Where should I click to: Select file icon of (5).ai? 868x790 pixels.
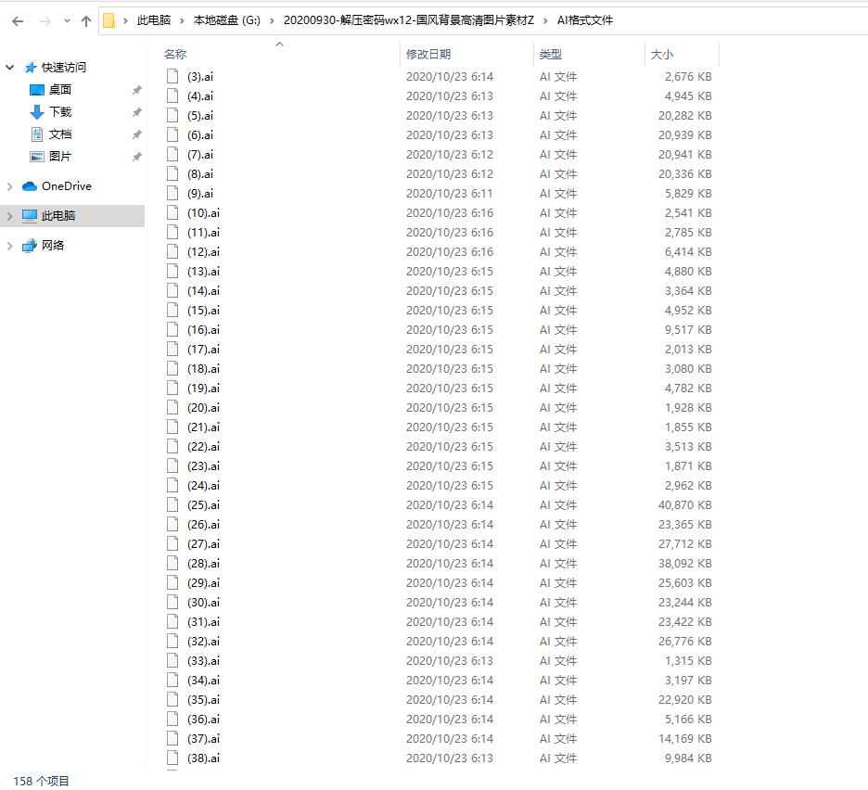(x=172, y=115)
